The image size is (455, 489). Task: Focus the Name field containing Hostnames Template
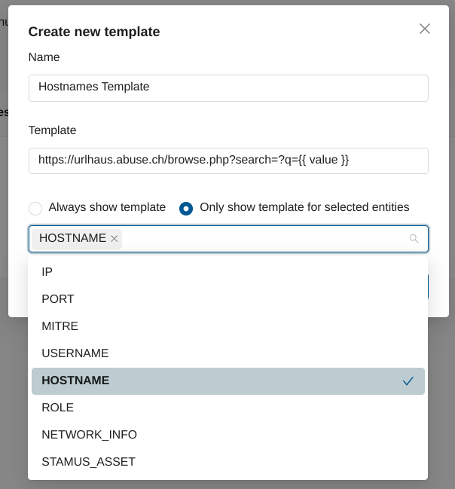[228, 87]
